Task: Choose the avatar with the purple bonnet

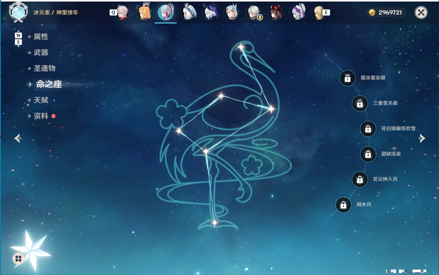Action: (298, 12)
